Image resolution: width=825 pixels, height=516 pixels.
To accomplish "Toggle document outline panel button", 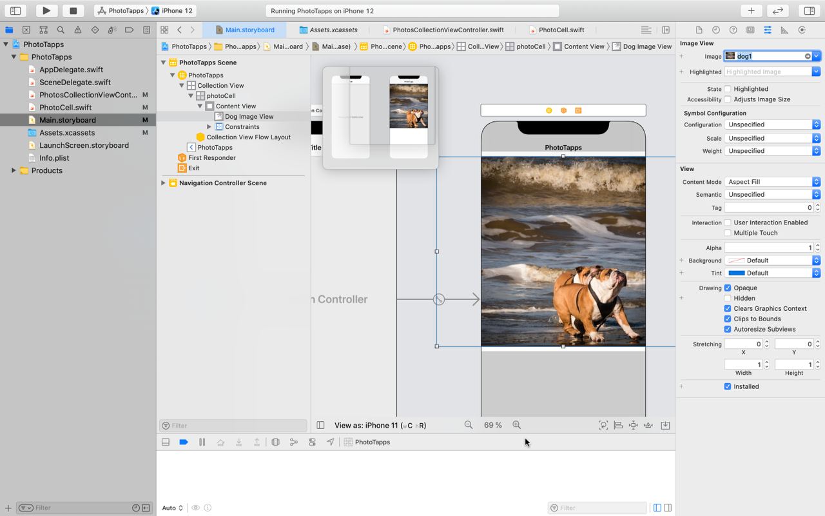I will [320, 425].
